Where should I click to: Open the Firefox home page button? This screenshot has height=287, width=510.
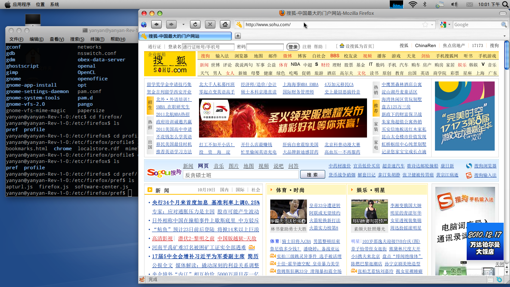[225, 25]
